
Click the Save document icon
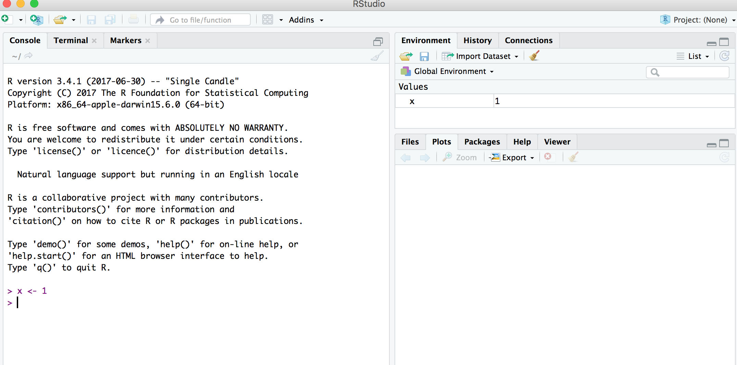click(x=91, y=20)
